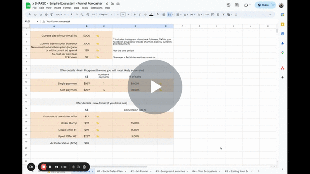This screenshot has width=310, height=174.
Task: Increase font size with plus button
Action: pyautogui.click(x=128, y=14)
